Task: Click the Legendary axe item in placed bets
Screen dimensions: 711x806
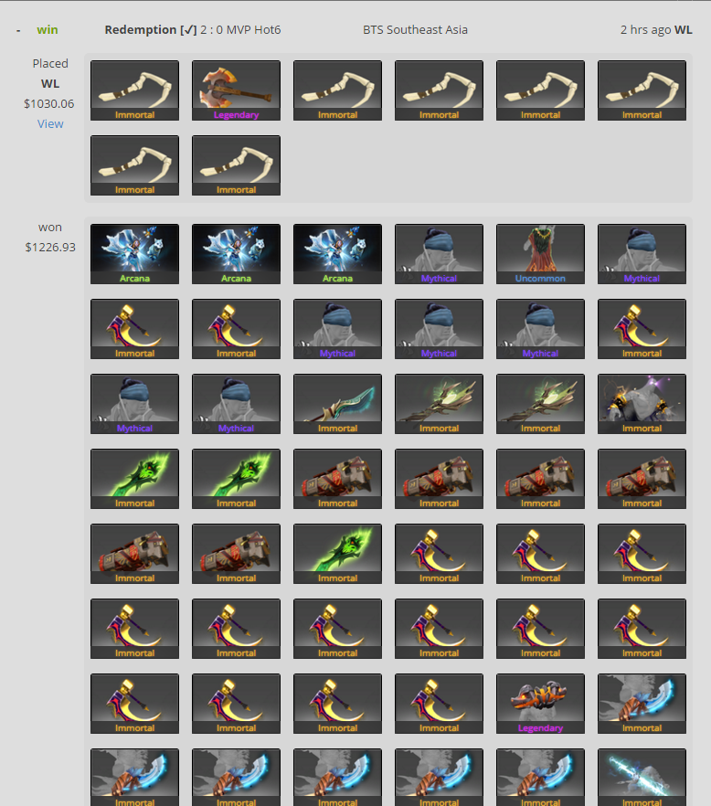Action: (x=236, y=90)
